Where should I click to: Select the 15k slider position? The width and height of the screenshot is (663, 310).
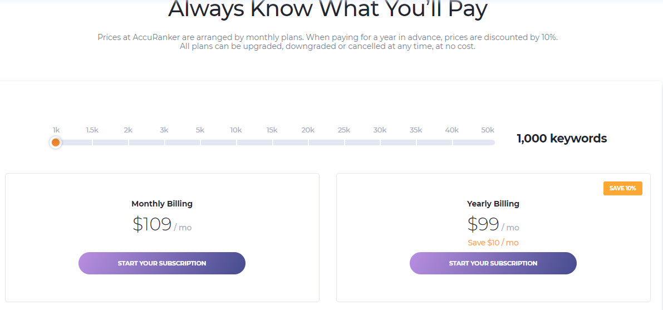point(272,130)
